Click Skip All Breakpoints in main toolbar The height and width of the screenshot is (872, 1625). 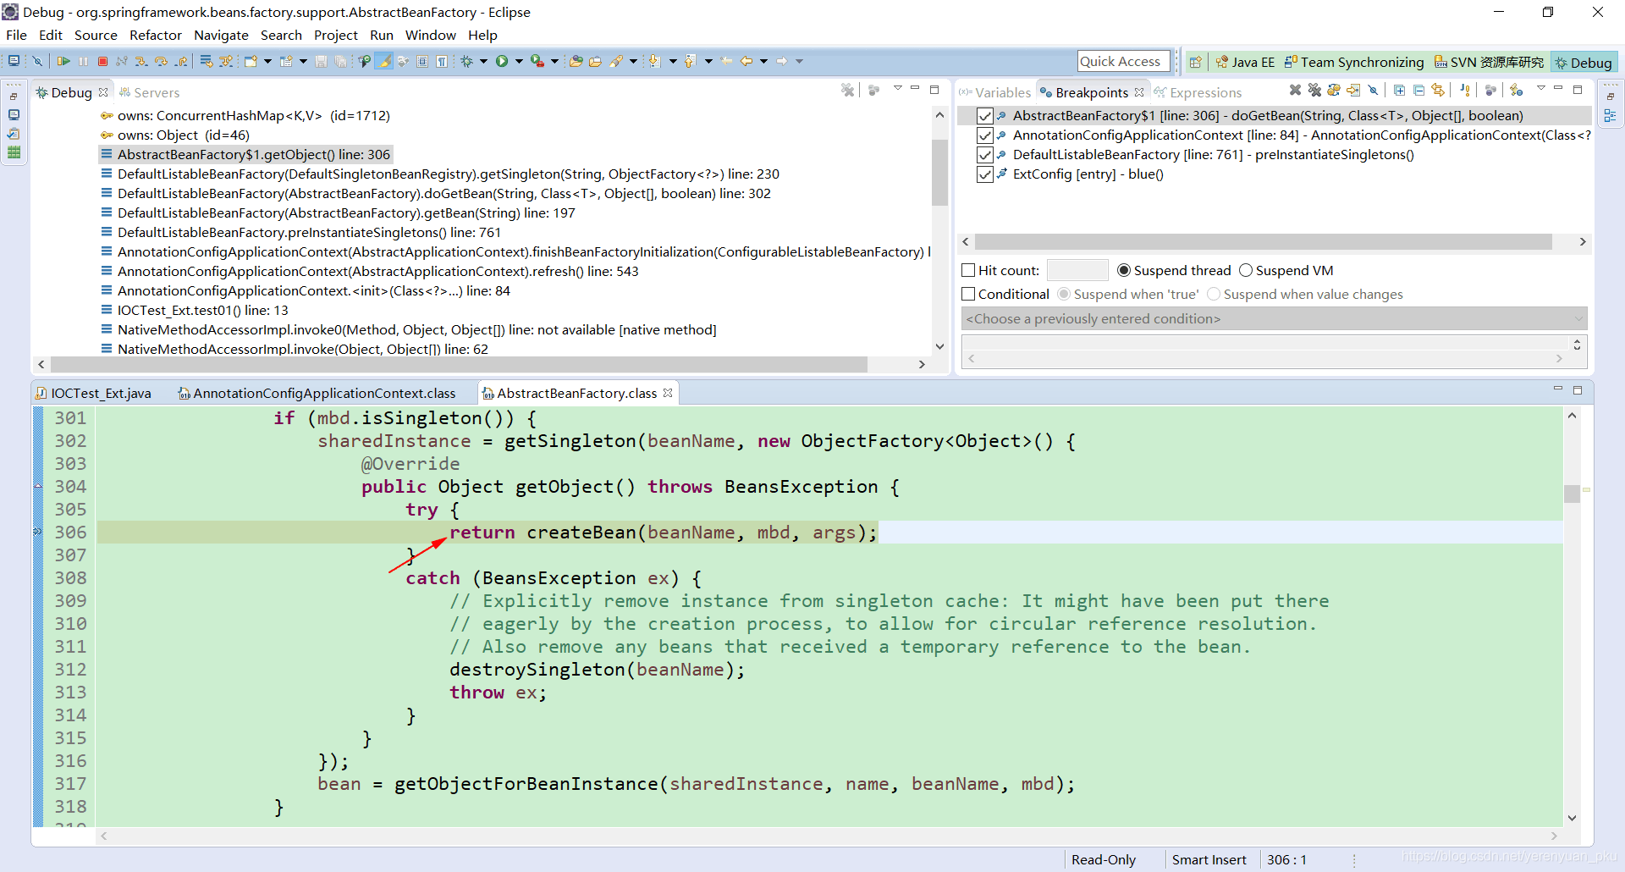click(37, 61)
